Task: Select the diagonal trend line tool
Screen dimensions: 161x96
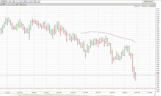Action: tap(10, 4)
